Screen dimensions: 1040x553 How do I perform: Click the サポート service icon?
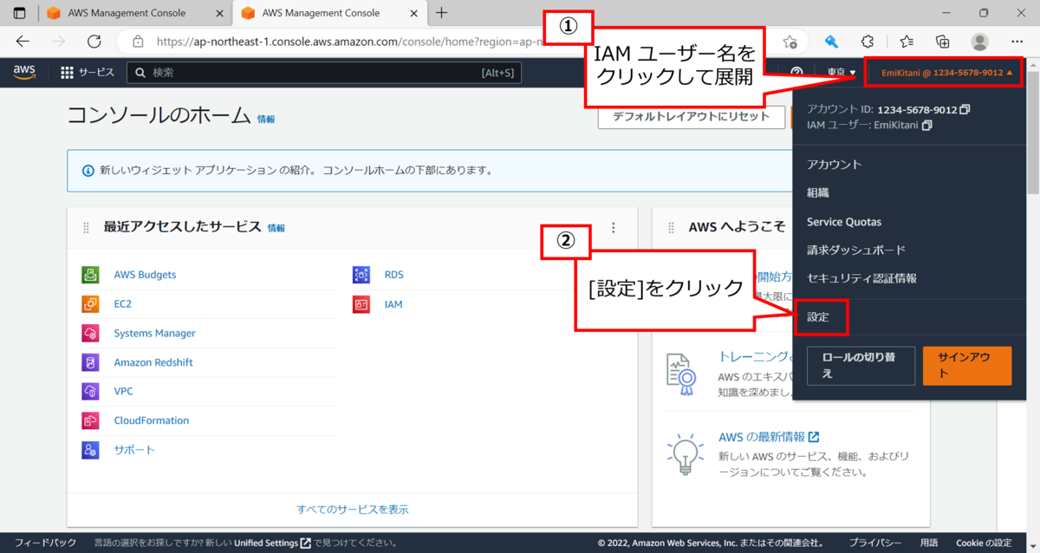pyautogui.click(x=90, y=450)
